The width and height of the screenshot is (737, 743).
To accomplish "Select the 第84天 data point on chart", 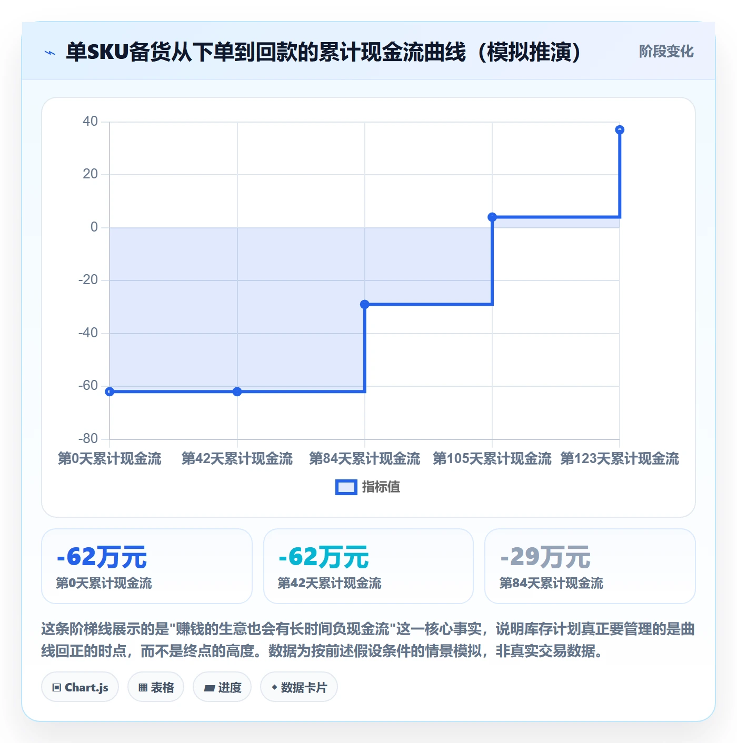I will (x=365, y=304).
